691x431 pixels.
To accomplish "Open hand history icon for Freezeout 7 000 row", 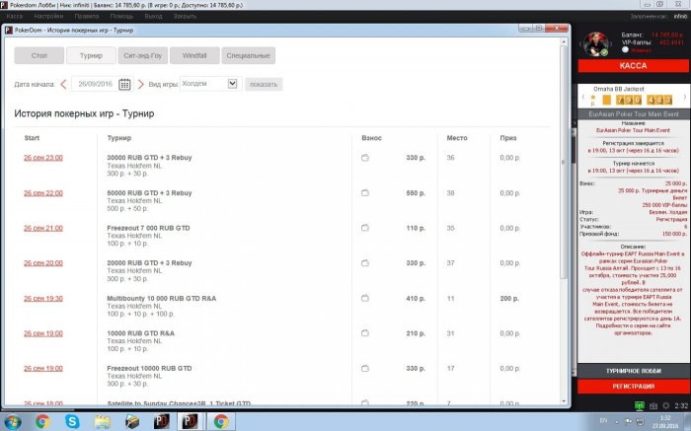I will (365, 228).
